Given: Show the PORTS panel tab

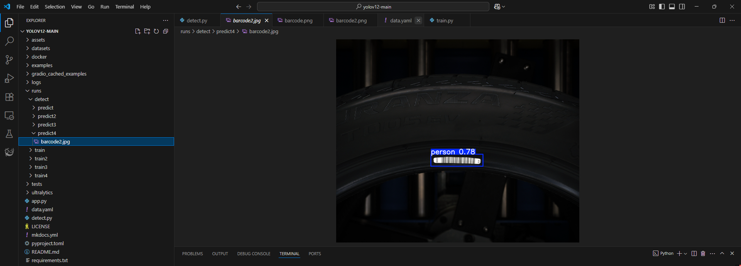Looking at the screenshot, I should [x=315, y=254].
